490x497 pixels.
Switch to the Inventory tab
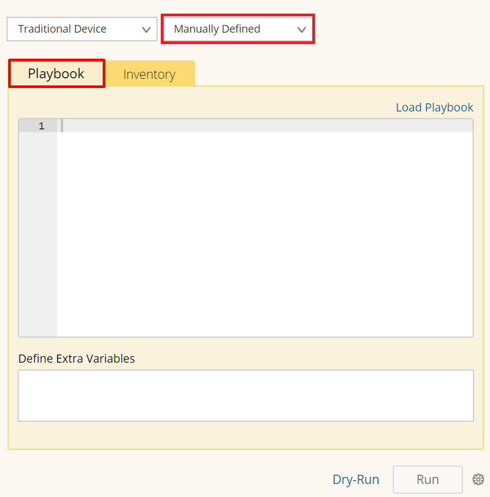149,74
